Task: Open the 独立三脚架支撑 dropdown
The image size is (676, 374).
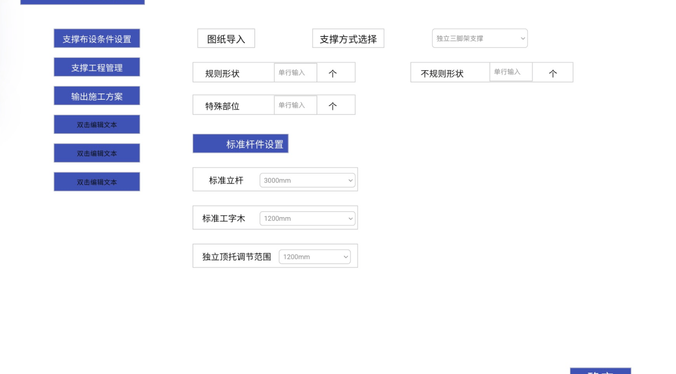Action: 480,38
